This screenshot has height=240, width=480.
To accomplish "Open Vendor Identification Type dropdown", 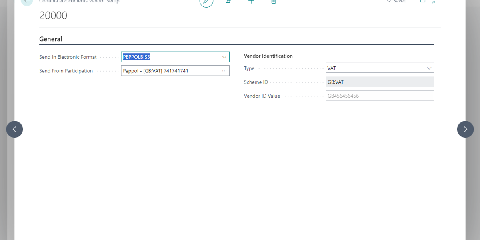I will [x=429, y=68].
